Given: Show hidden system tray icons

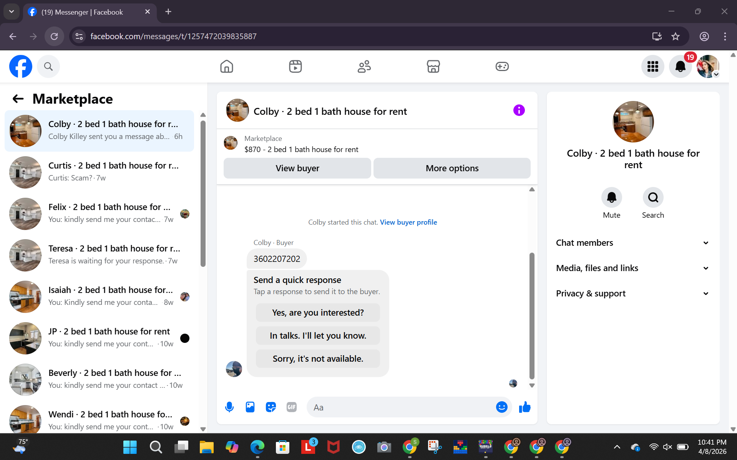Looking at the screenshot, I should pos(617,447).
